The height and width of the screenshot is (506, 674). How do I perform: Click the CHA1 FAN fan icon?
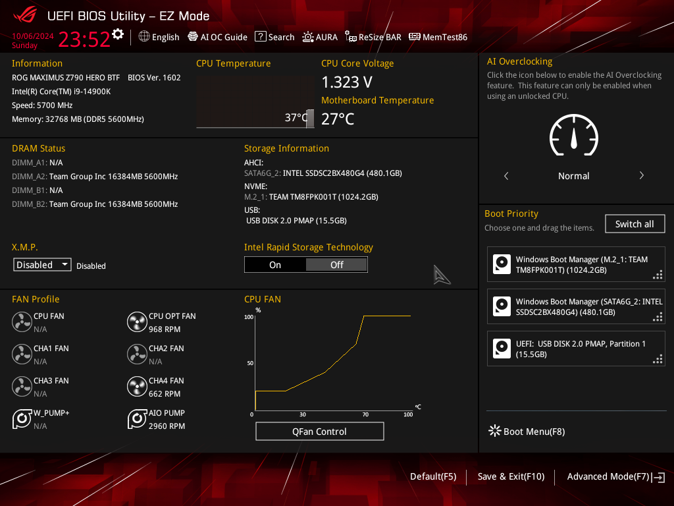[22, 354]
